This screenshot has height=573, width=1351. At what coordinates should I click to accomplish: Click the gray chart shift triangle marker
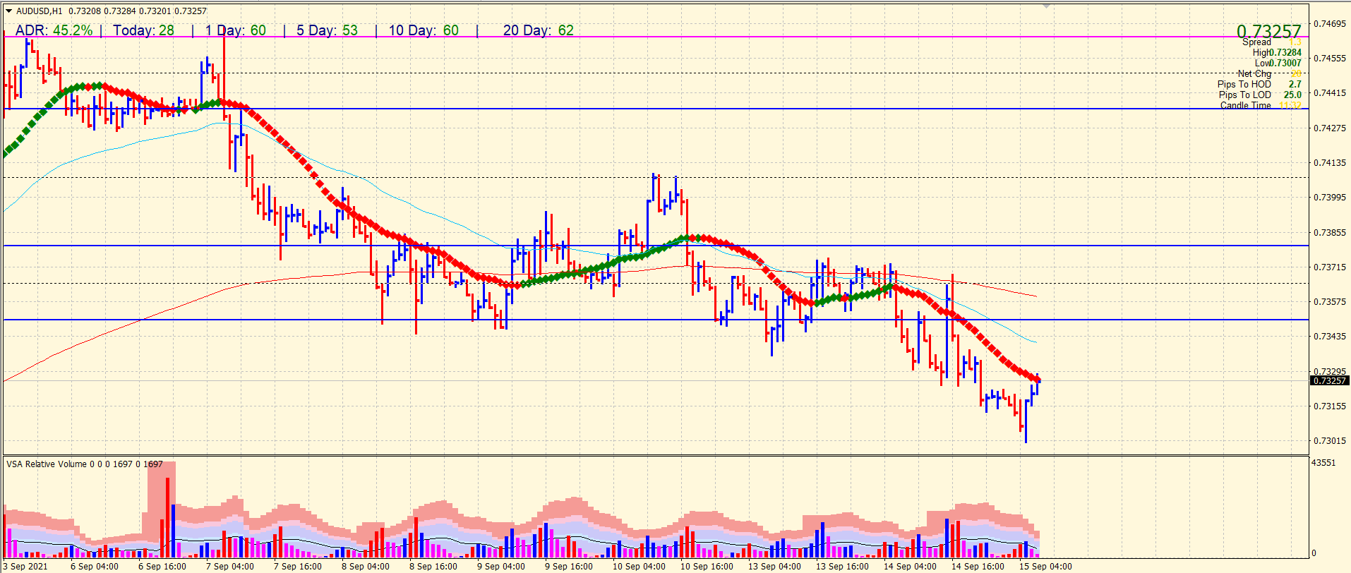(x=1046, y=6)
